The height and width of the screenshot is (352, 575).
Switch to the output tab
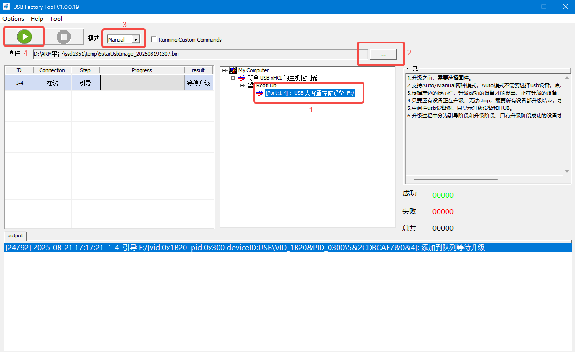pyautogui.click(x=15, y=235)
